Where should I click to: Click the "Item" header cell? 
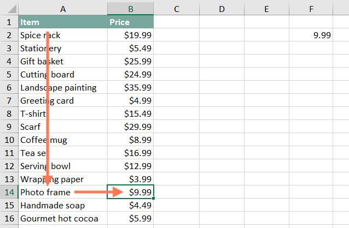(x=30, y=22)
